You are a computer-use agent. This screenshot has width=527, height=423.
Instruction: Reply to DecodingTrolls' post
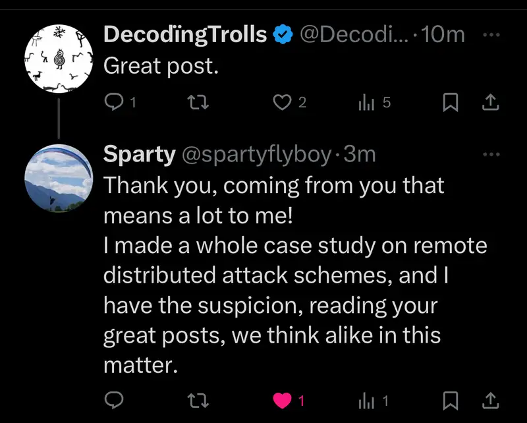tap(116, 101)
